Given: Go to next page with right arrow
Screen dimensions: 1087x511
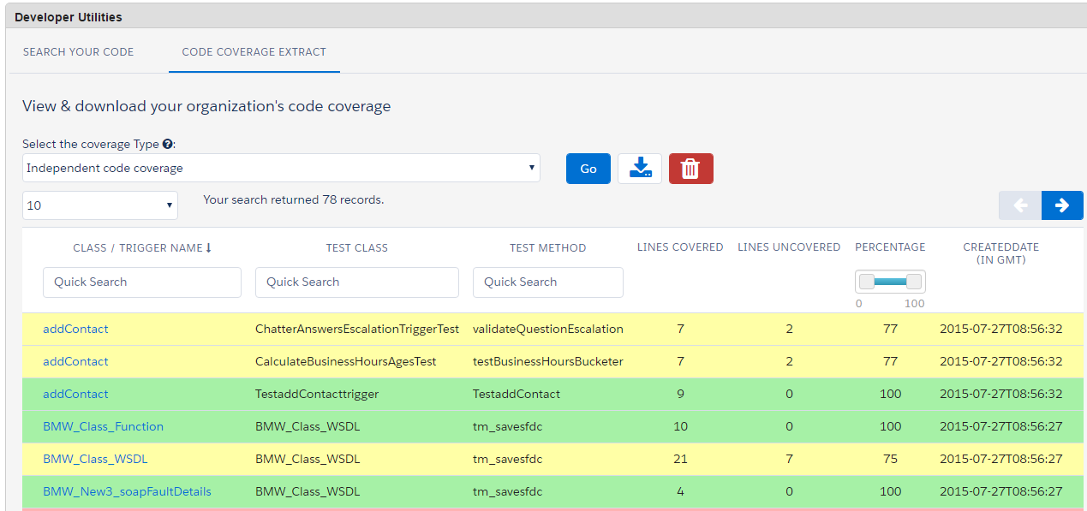Looking at the screenshot, I should point(1062,205).
